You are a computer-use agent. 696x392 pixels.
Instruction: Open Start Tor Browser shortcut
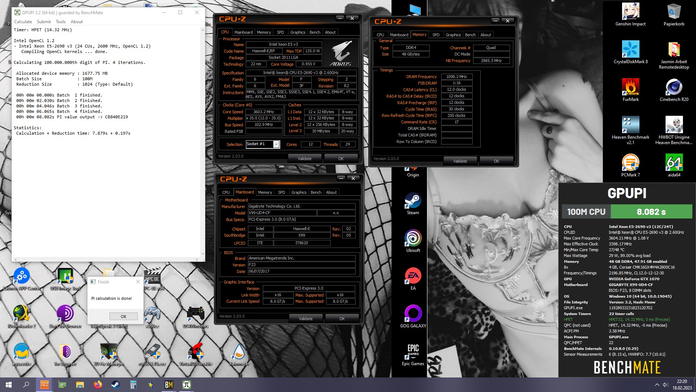(x=65, y=317)
